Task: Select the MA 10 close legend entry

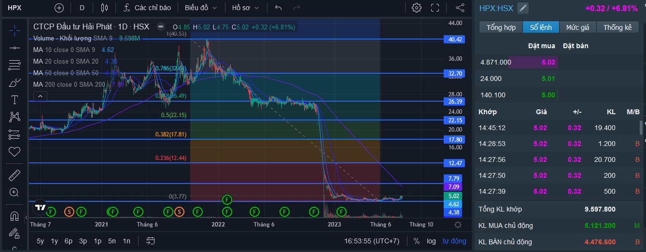Action: click(x=64, y=50)
